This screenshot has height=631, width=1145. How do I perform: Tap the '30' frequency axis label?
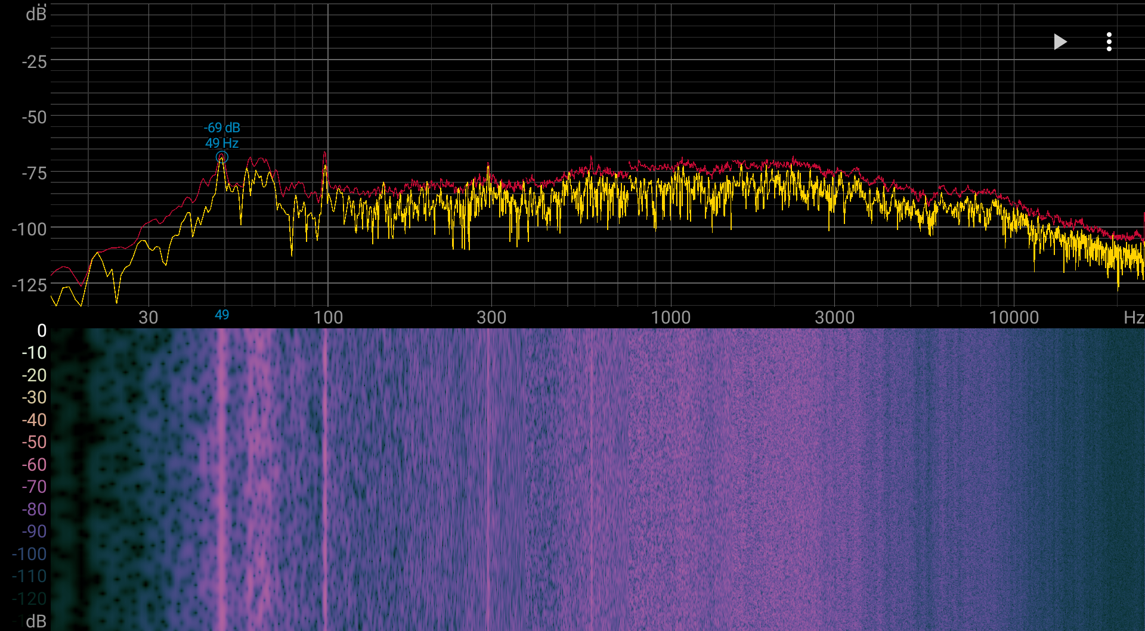click(148, 317)
